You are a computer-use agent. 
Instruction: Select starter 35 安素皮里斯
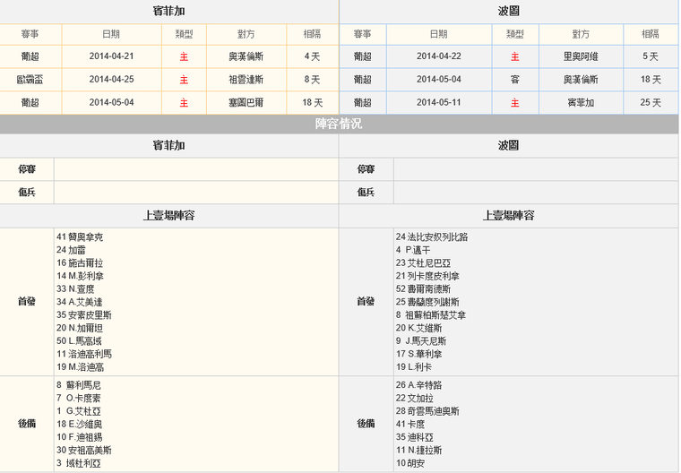(84, 315)
